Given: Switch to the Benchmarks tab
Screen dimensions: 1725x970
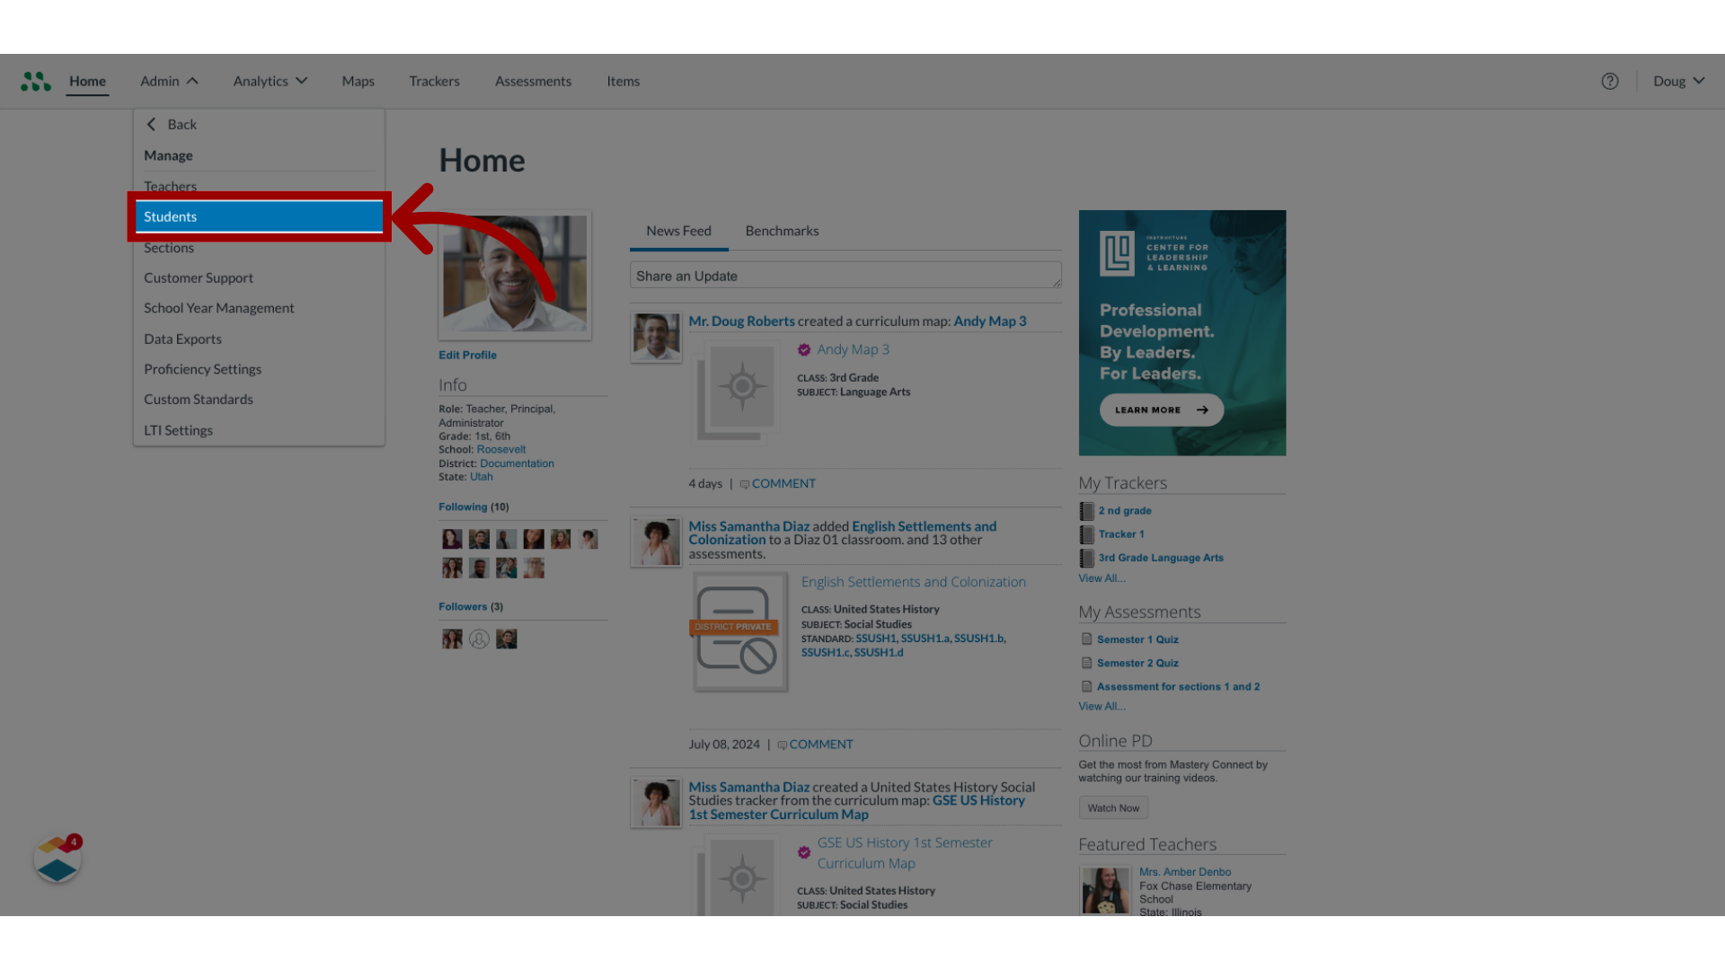Looking at the screenshot, I should pyautogui.click(x=782, y=230).
